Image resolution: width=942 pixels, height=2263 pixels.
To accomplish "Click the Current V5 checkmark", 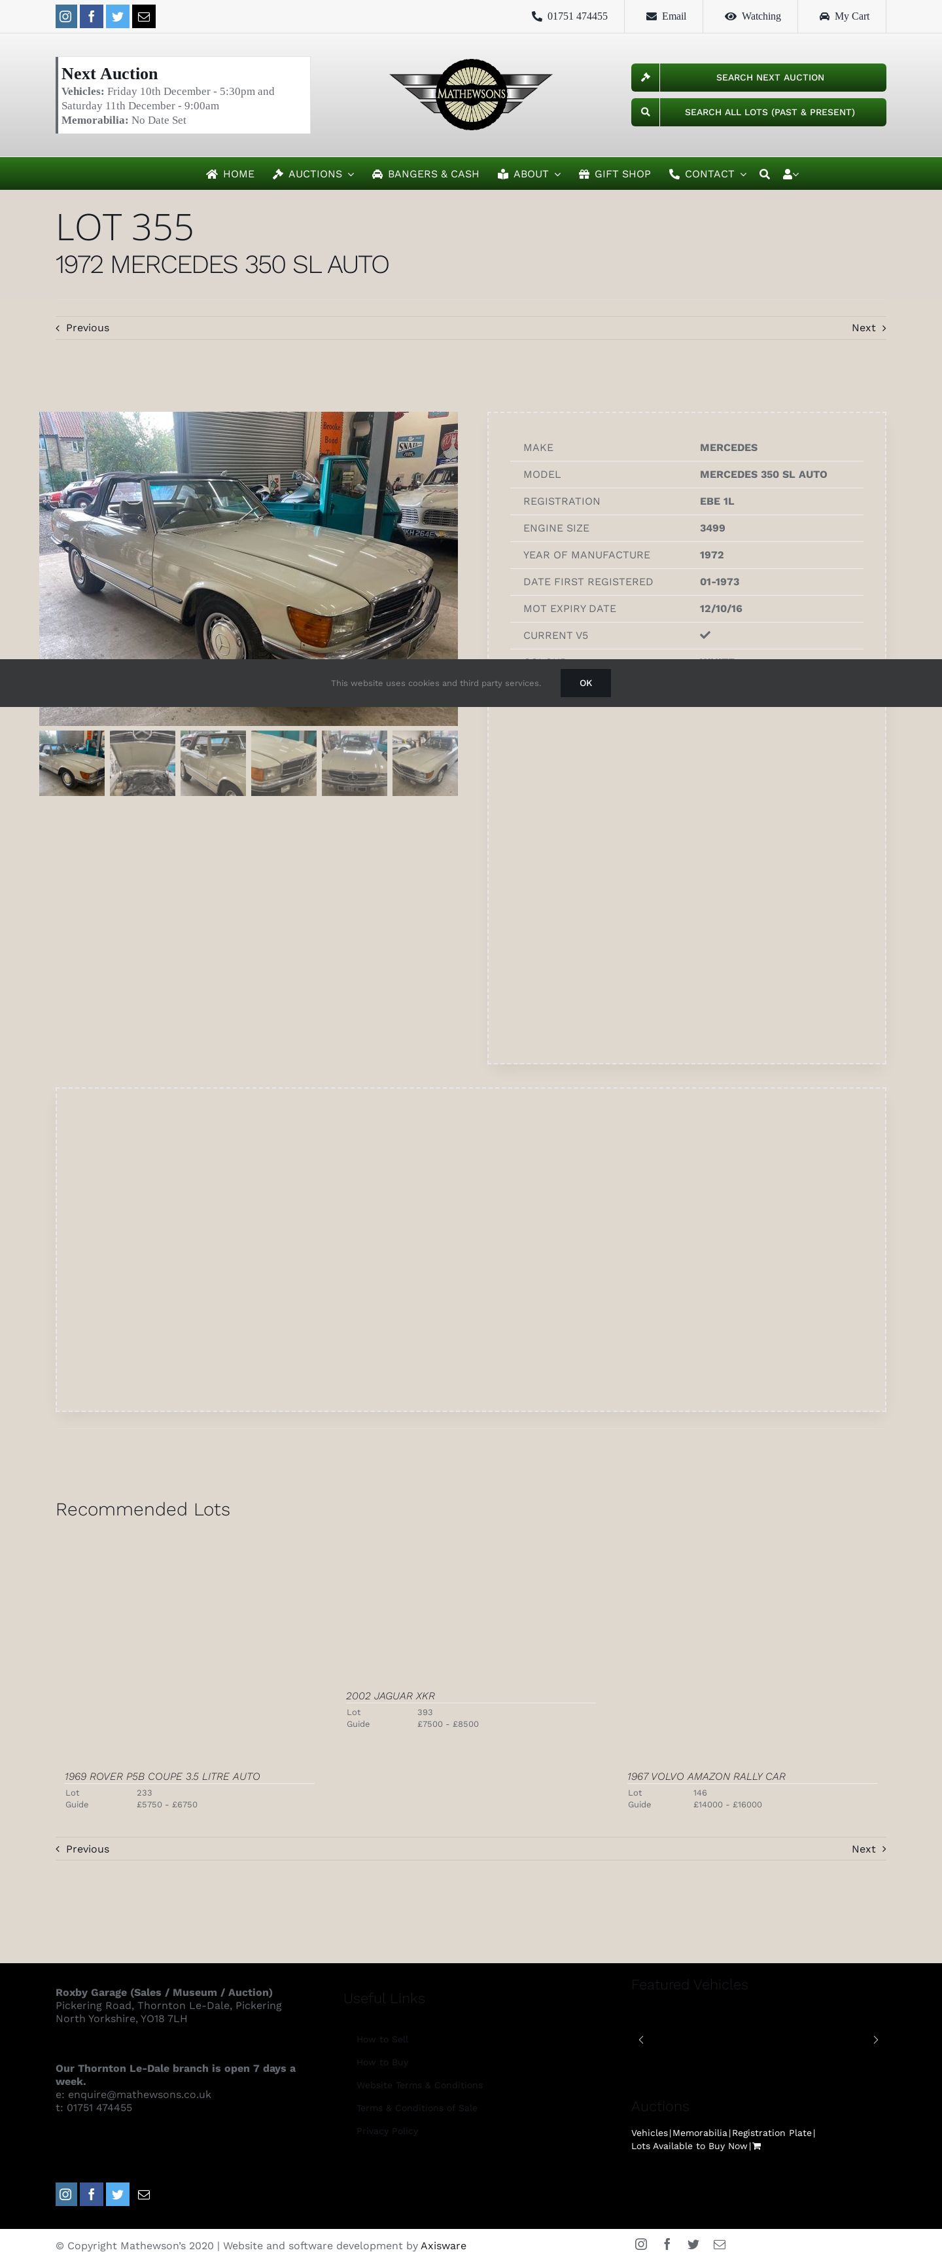I will pos(705,634).
